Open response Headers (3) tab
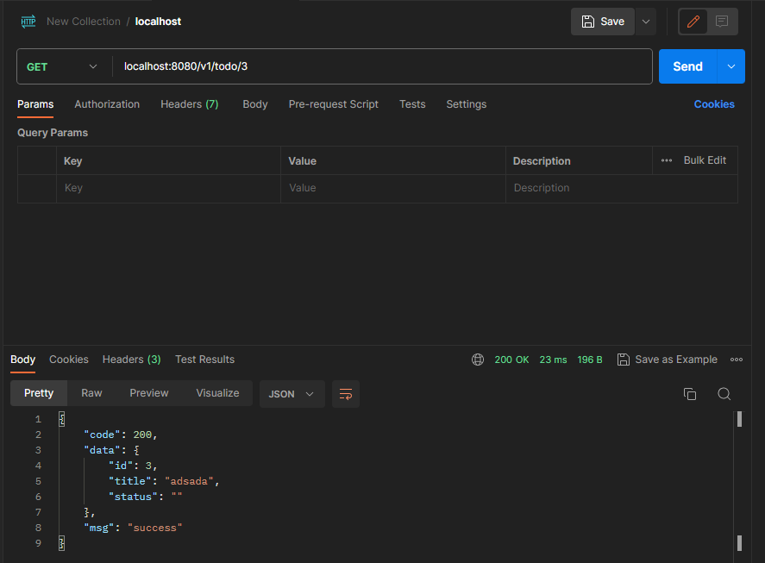Screen dimensions: 765x563 tap(131, 360)
